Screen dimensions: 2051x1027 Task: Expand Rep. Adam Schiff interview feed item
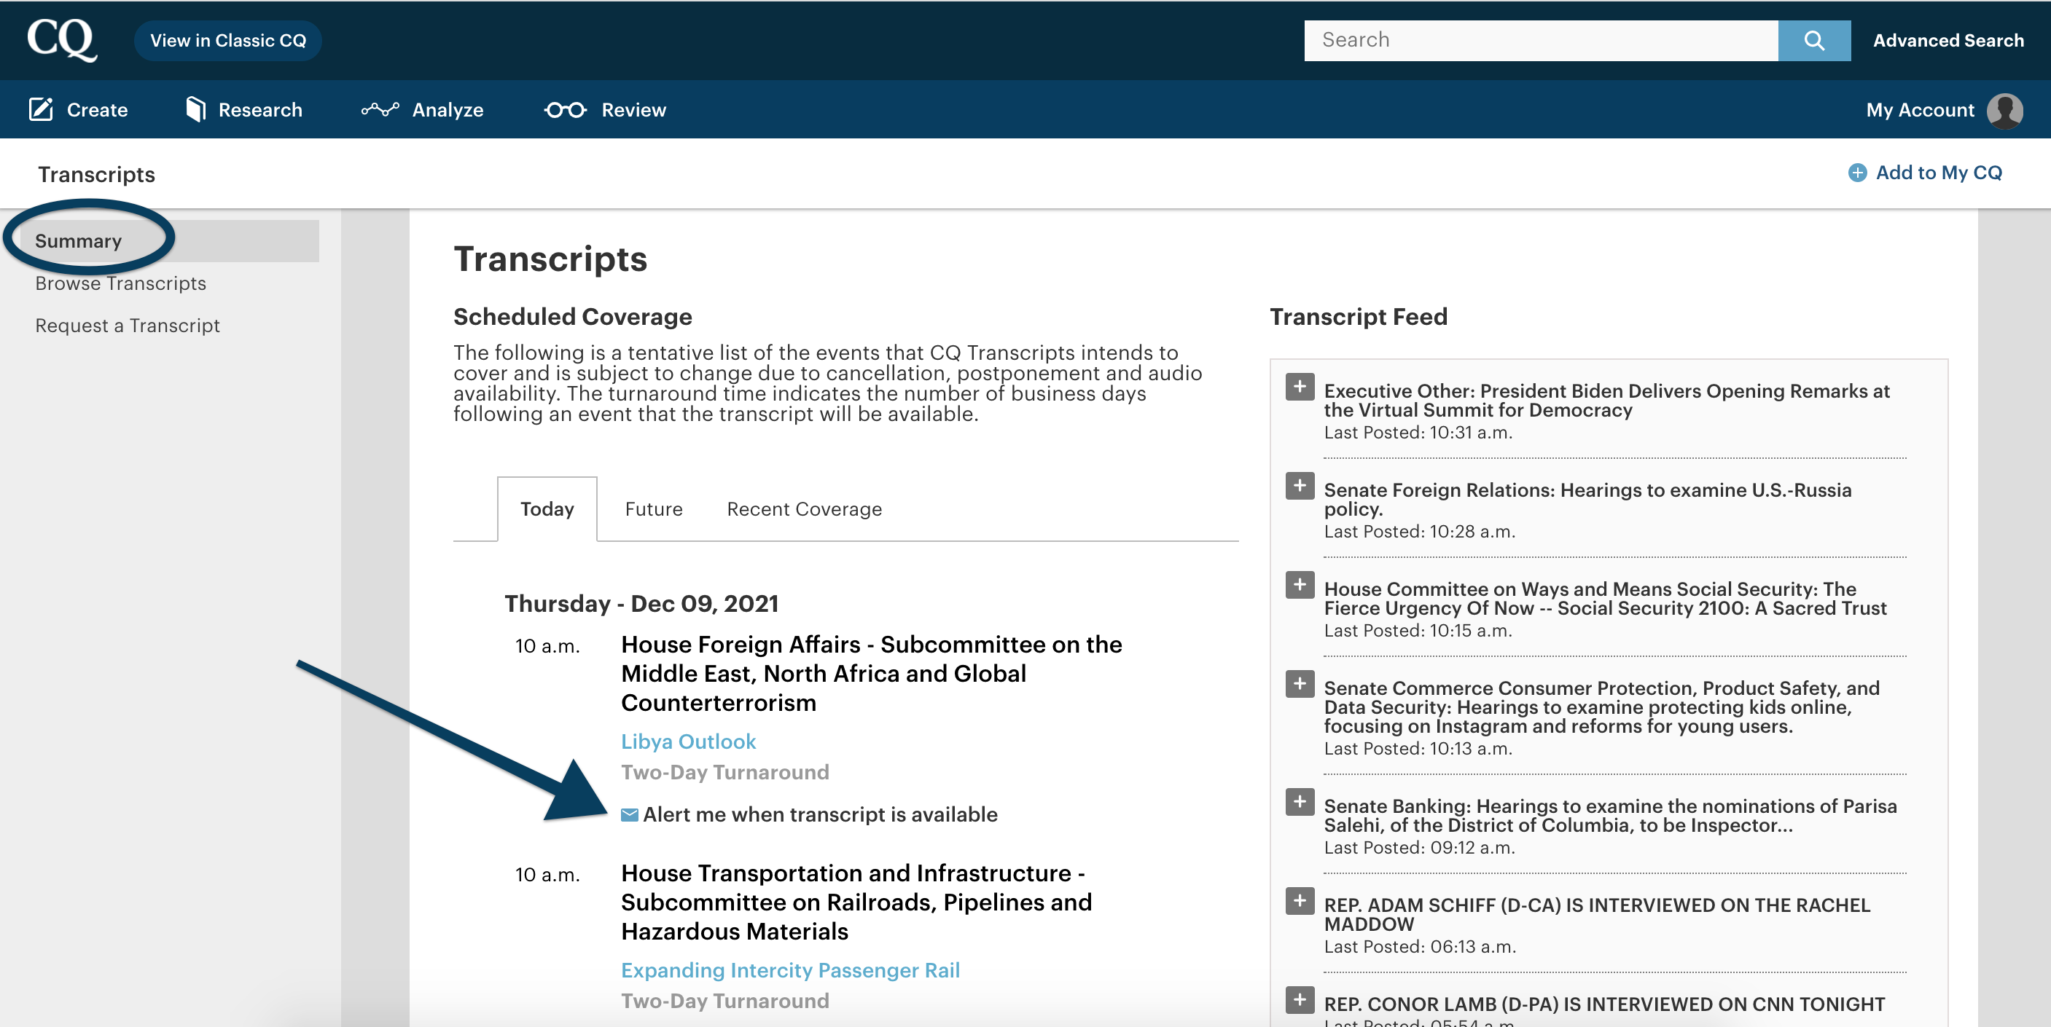coord(1300,900)
